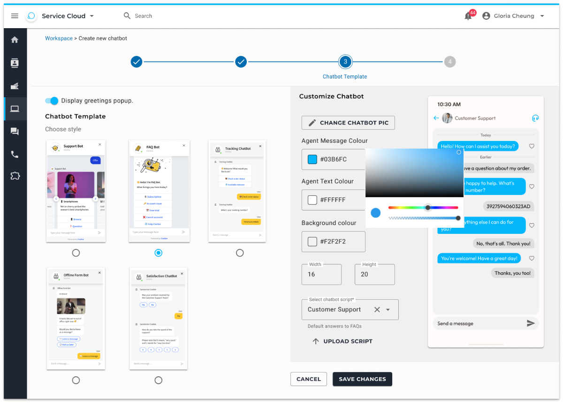The image size is (563, 403).
Task: Open the Home icon in sidebar
Action: click(x=15, y=40)
